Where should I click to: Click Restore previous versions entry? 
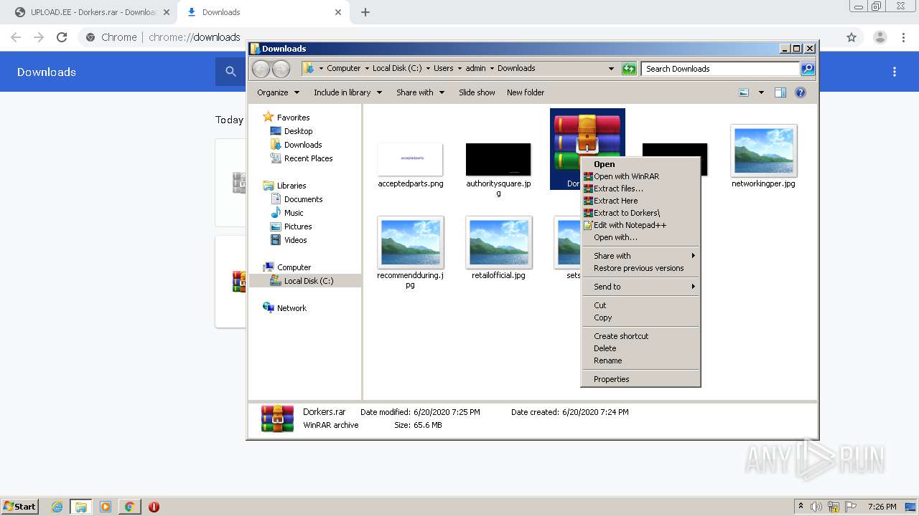tap(638, 268)
